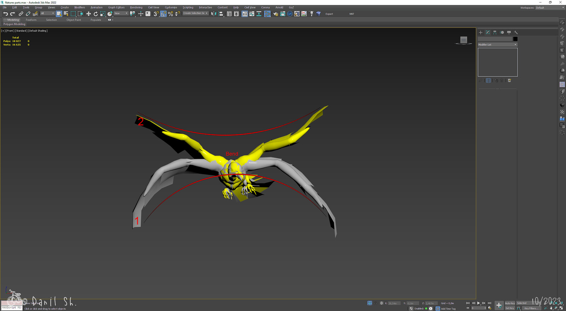Click the Unlink Selection icon
Screen dimensions: 566x311
click(28, 14)
